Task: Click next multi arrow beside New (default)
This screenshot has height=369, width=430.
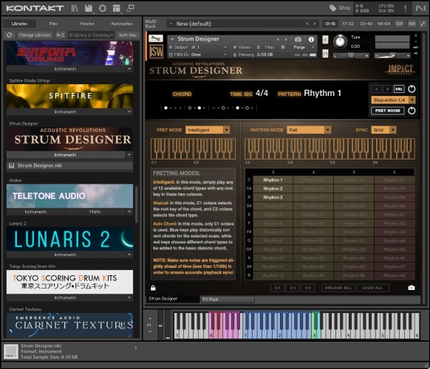Action: (315, 24)
